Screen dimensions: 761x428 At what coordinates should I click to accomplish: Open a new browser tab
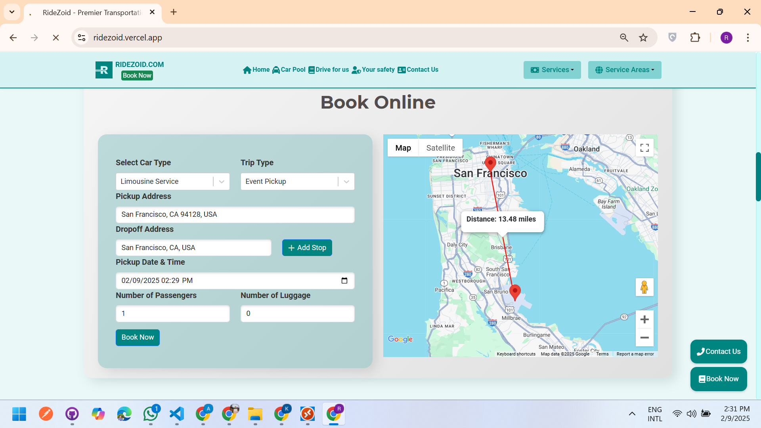(x=174, y=12)
